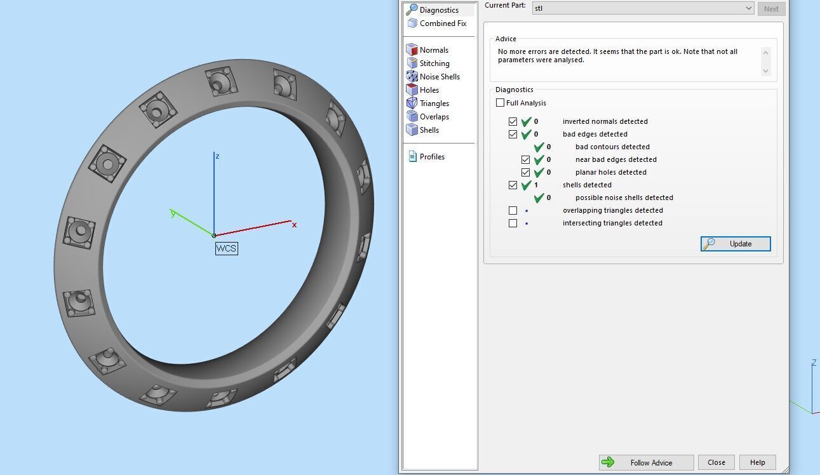This screenshot has width=820, height=475.
Task: Click the Stitching icon in sidebar
Action: click(412, 64)
